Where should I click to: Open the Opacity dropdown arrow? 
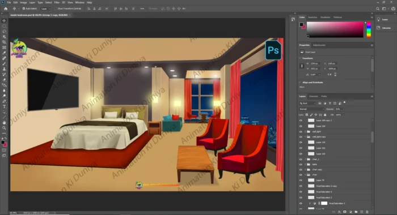pyautogui.click(x=344, y=109)
